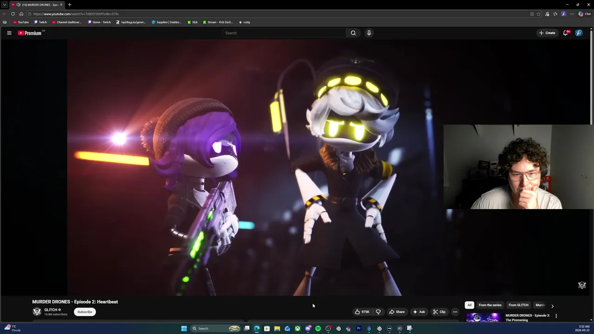Open the YouTube account avatar menu
The width and height of the screenshot is (594, 334).
(579, 33)
